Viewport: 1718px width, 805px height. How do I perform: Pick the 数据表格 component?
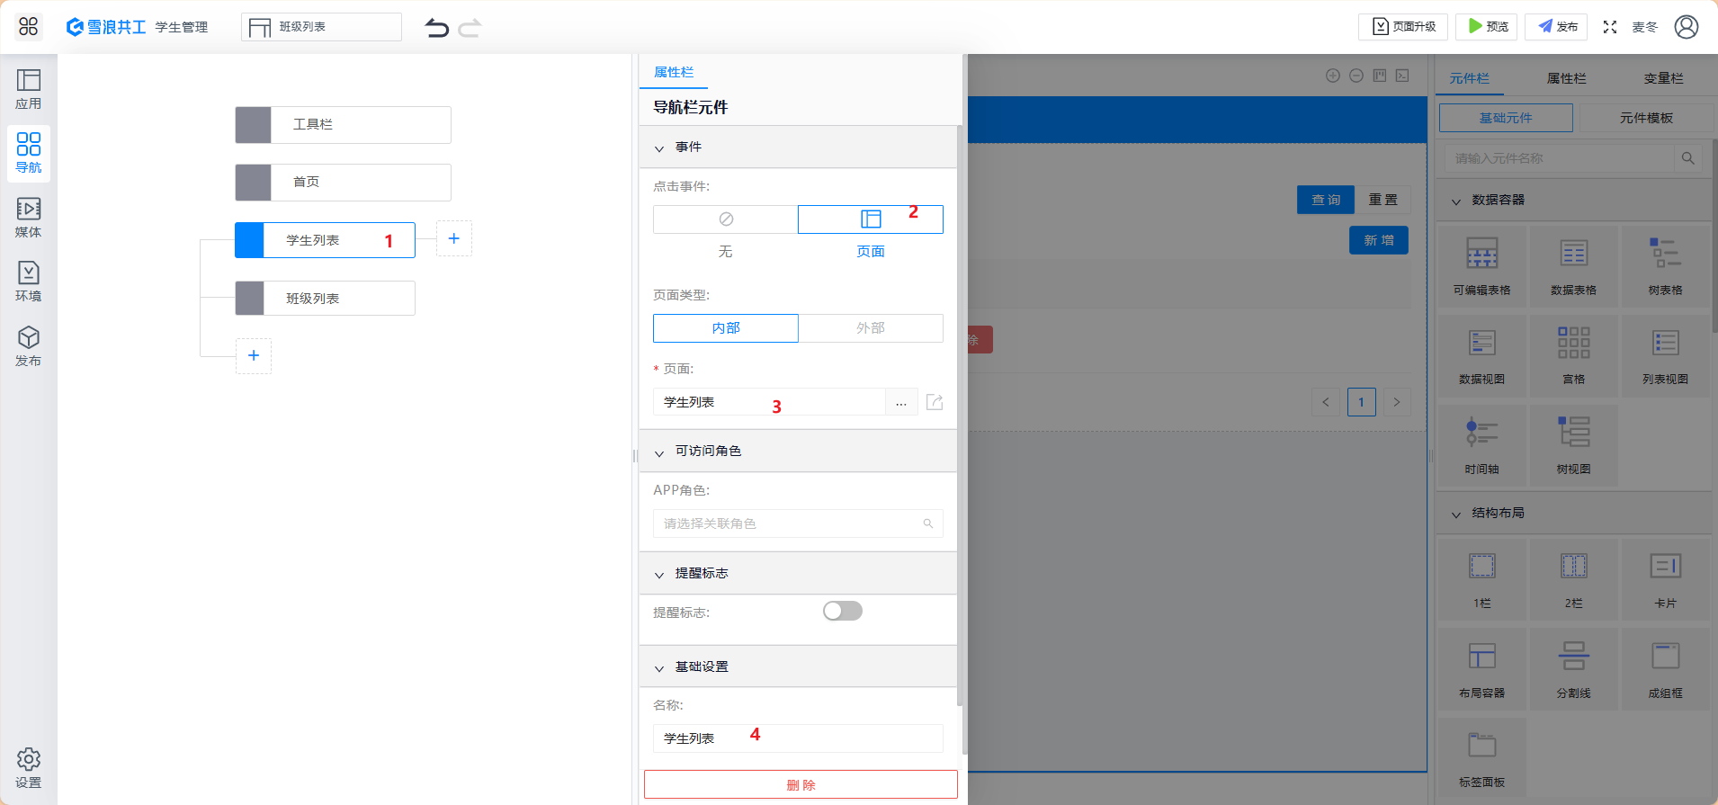pos(1574,266)
